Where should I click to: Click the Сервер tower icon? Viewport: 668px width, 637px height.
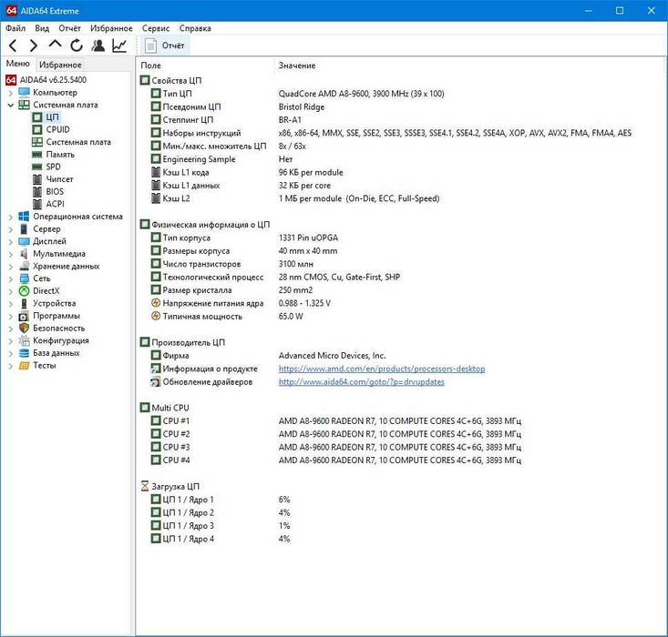point(25,229)
